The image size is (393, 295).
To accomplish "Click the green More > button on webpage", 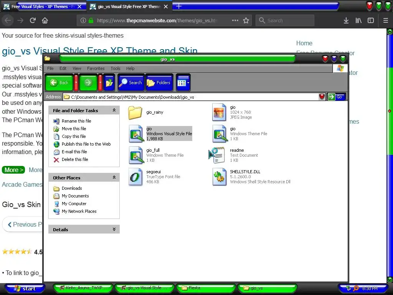I will (x=13, y=170).
